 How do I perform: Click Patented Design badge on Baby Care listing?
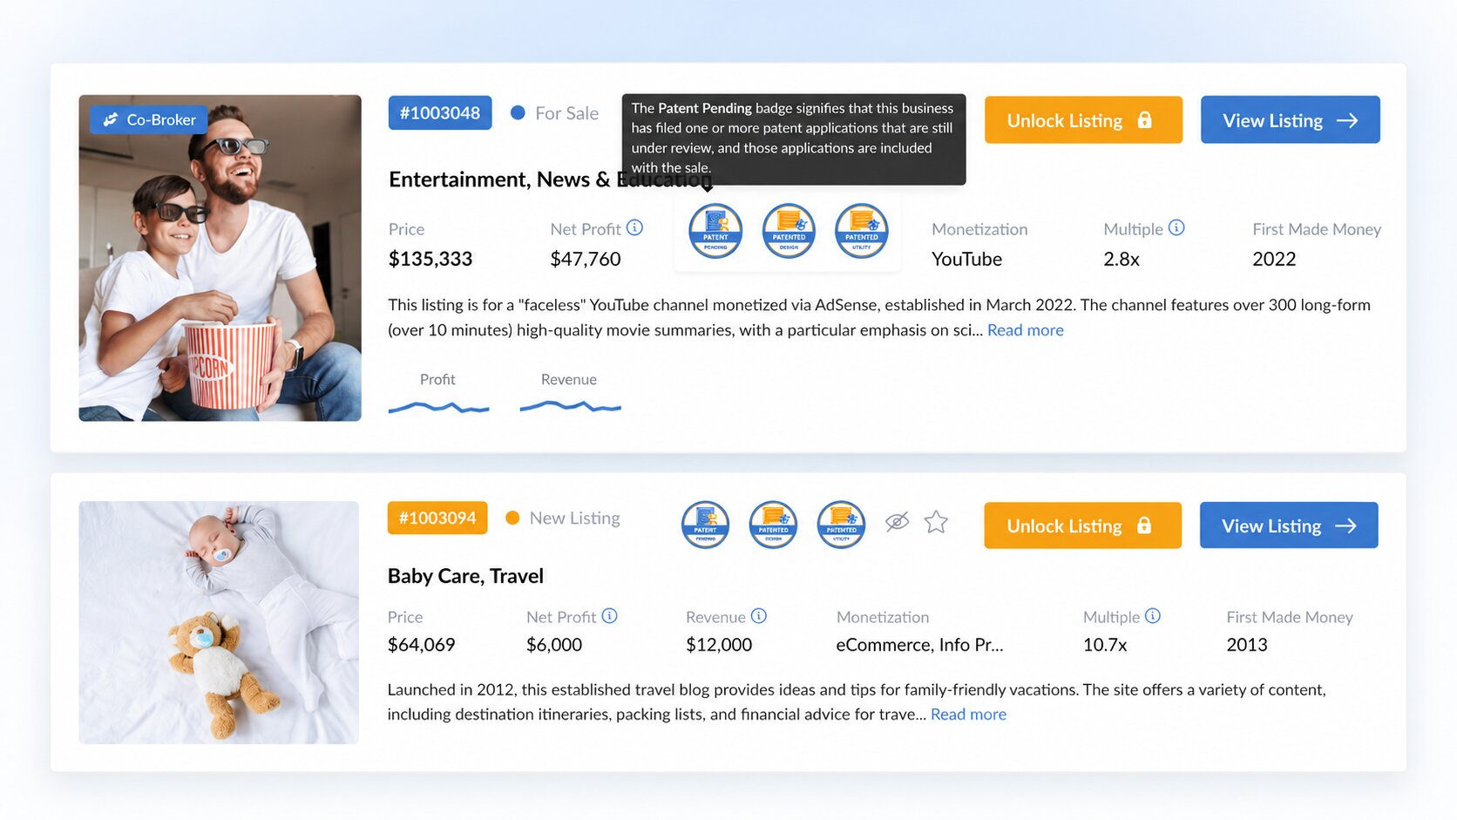(x=774, y=525)
